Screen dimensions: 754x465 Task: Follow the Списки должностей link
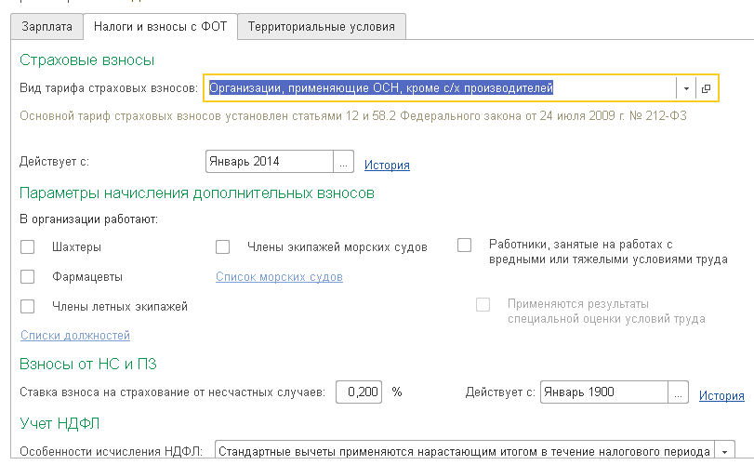75,336
